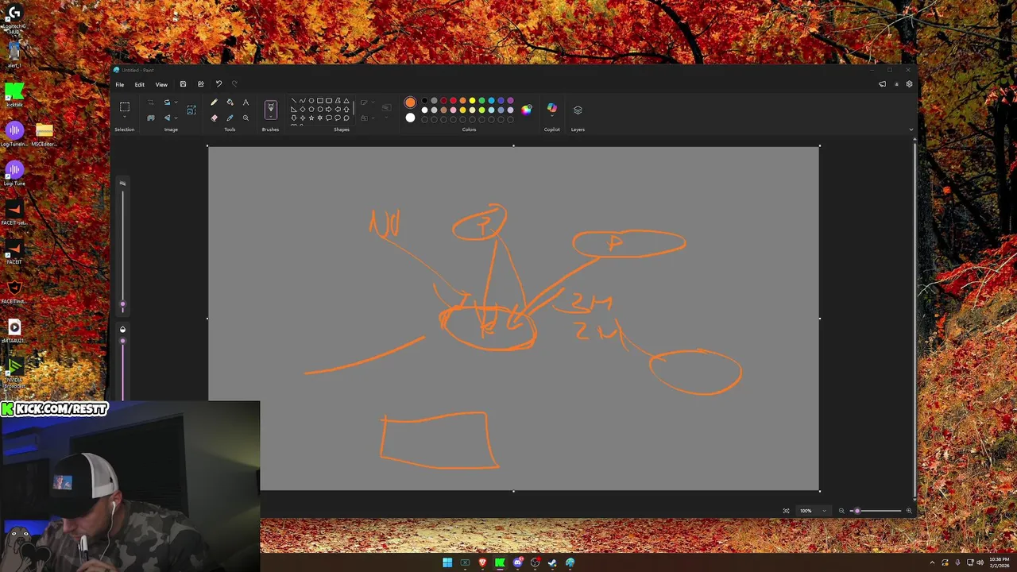Click the Fit to window icon
The height and width of the screenshot is (572, 1017).
click(786, 511)
